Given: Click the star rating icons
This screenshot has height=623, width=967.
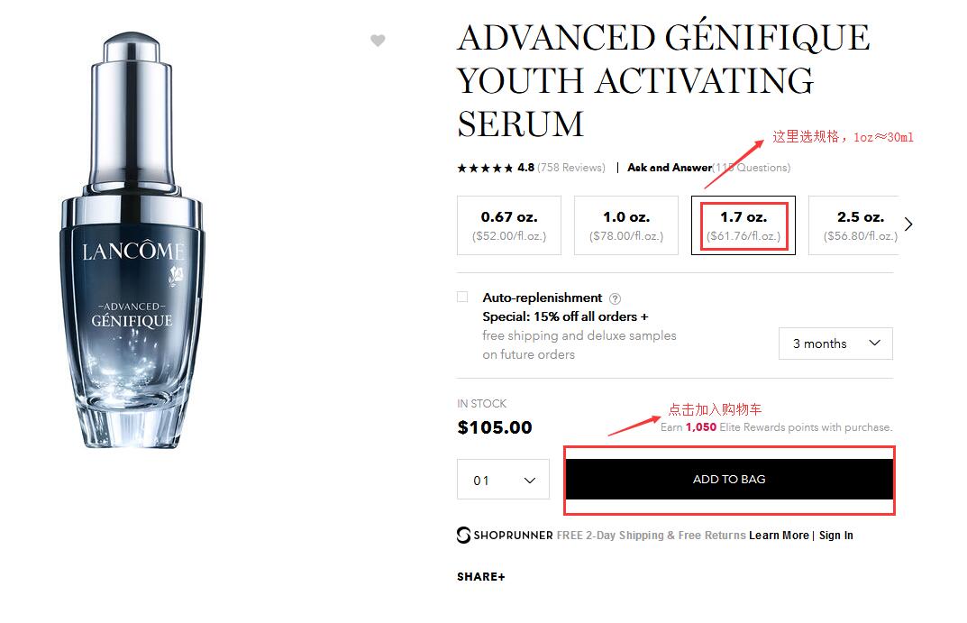Looking at the screenshot, I should tap(485, 168).
